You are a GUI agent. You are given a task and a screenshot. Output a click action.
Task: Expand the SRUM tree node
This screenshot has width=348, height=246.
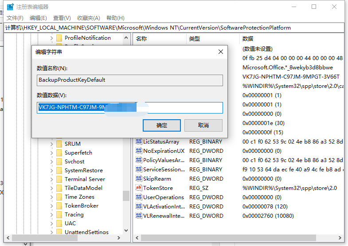point(52,144)
